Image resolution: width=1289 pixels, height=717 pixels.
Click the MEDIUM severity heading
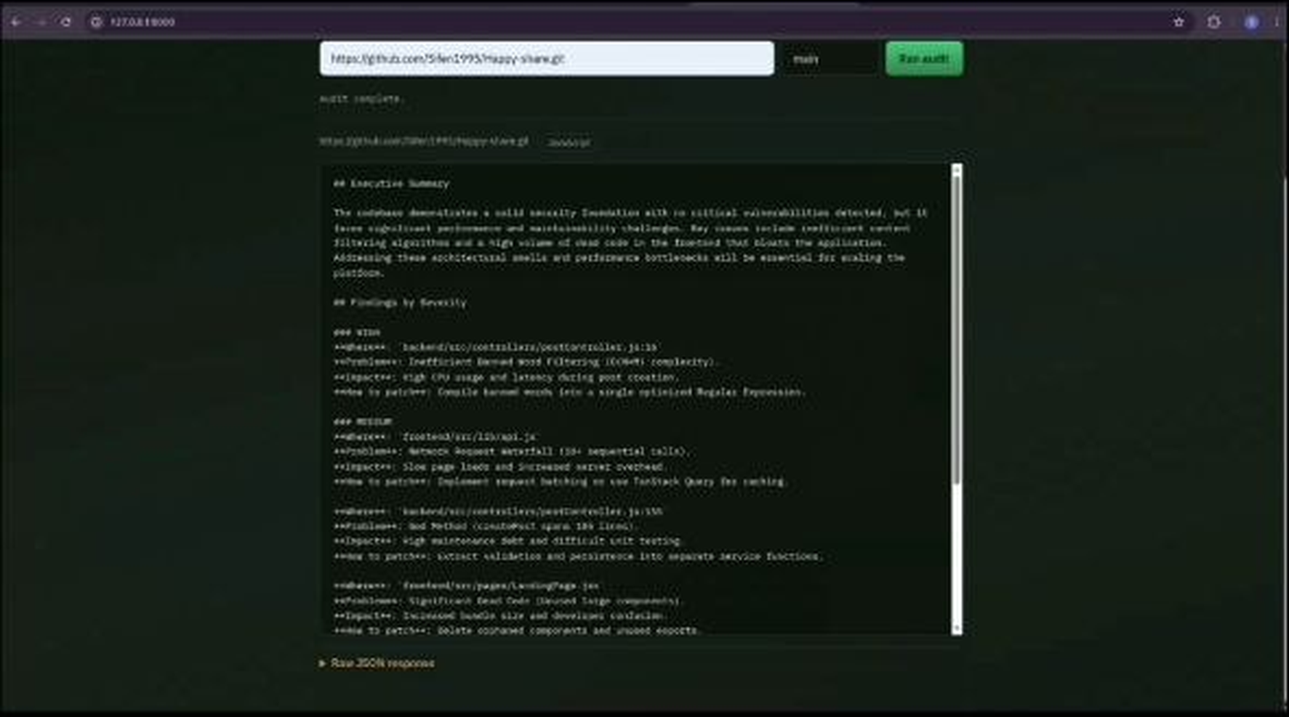point(363,422)
